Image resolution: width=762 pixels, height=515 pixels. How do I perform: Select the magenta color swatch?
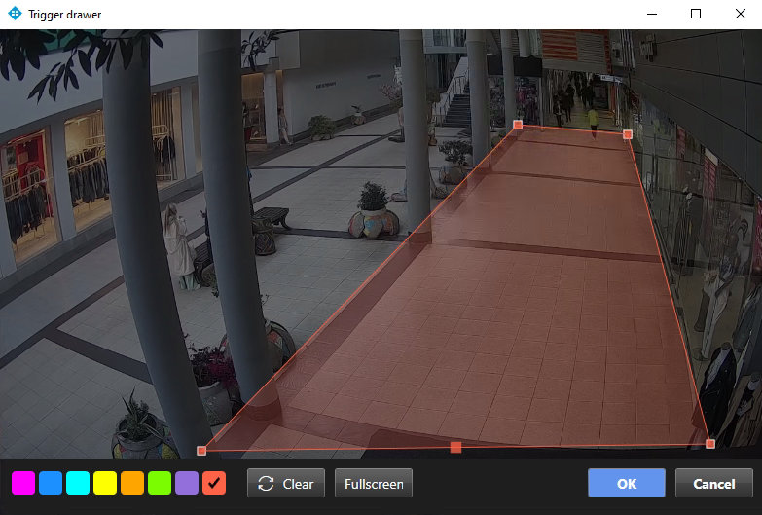23,483
